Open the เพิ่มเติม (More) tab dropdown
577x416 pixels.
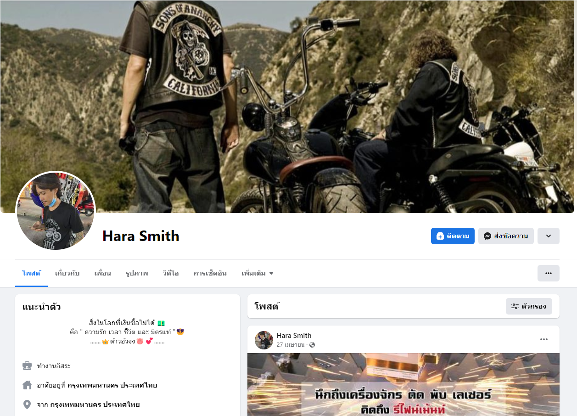[x=258, y=273]
